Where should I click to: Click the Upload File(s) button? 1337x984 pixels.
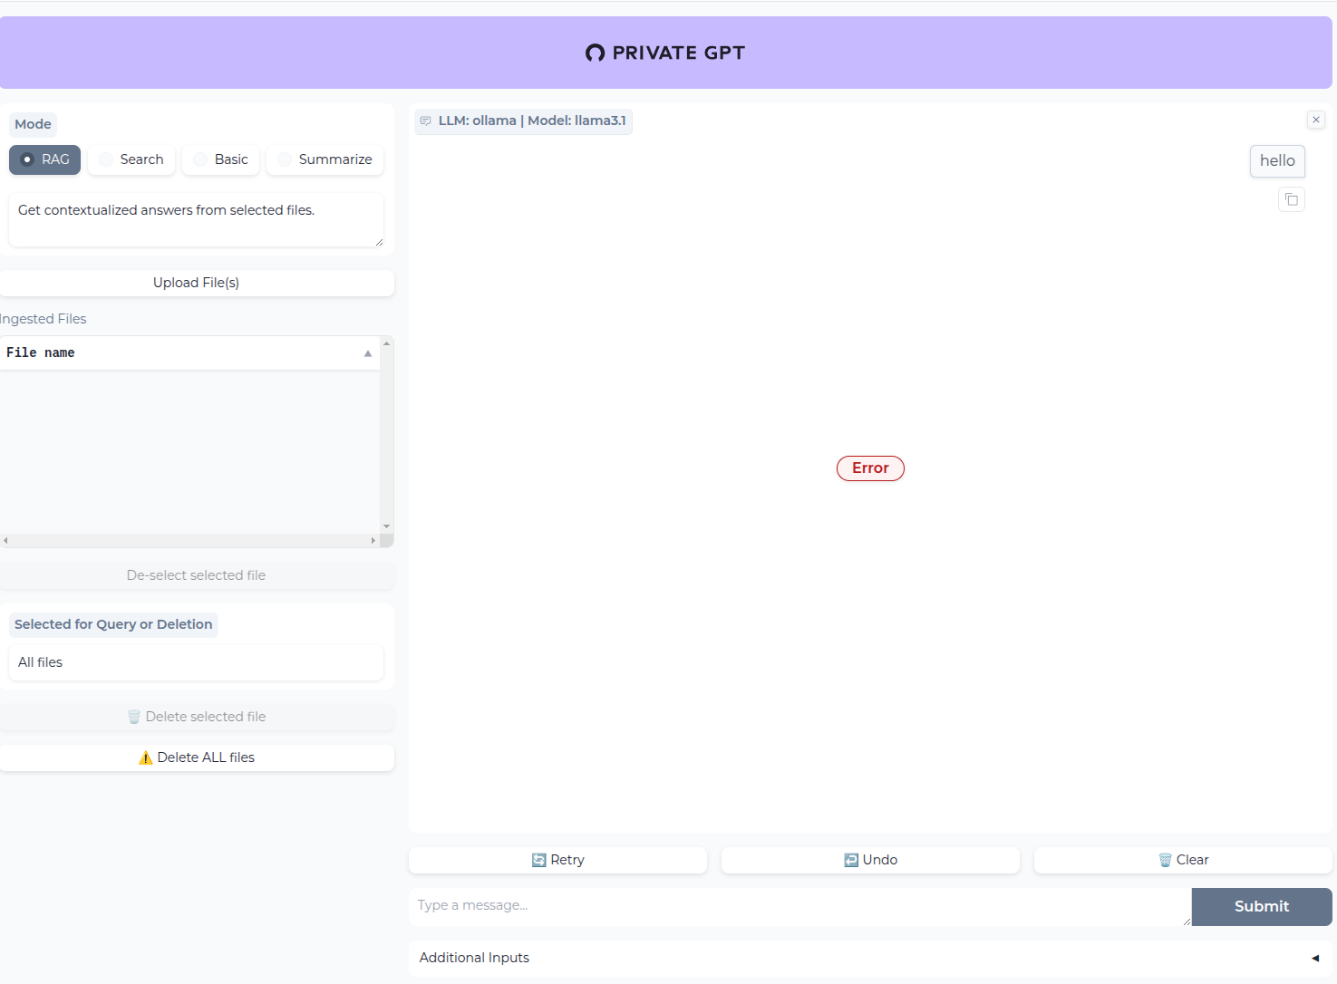click(x=197, y=283)
